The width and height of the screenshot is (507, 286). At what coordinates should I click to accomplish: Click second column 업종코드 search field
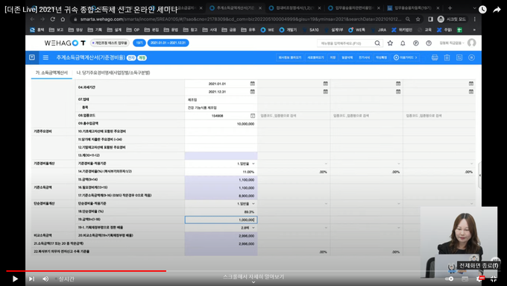[294, 116]
